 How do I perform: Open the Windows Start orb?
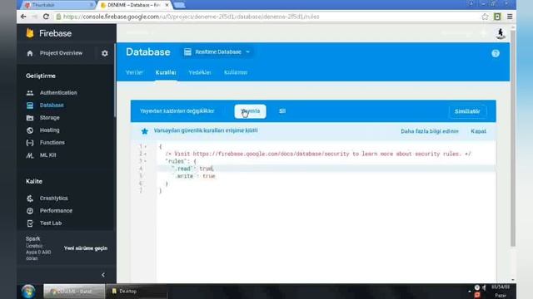[x=28, y=292]
